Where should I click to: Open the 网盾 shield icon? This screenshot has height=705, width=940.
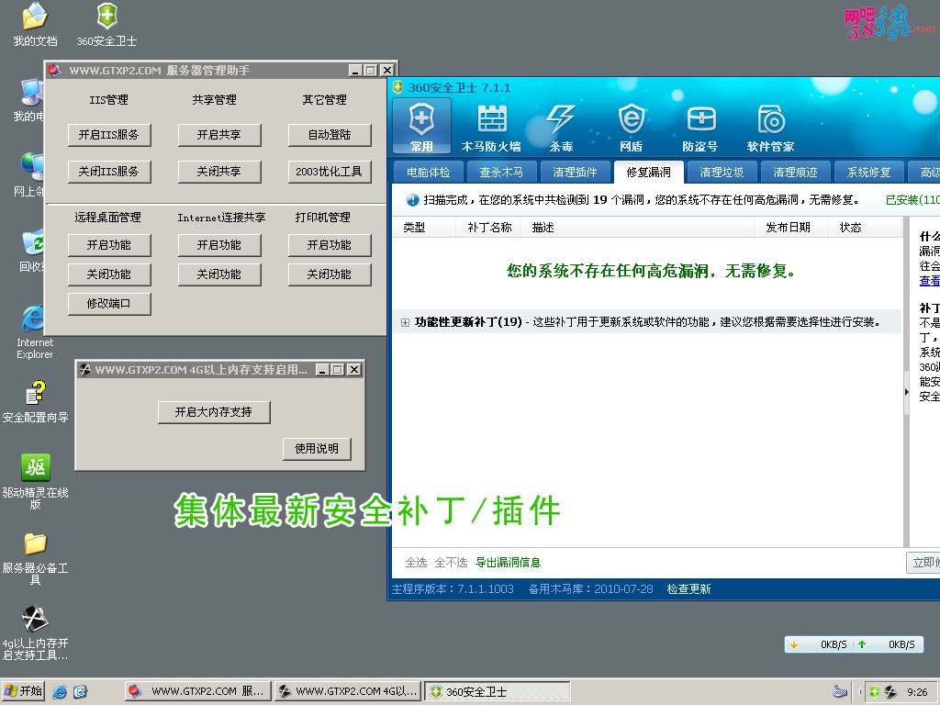(x=632, y=127)
